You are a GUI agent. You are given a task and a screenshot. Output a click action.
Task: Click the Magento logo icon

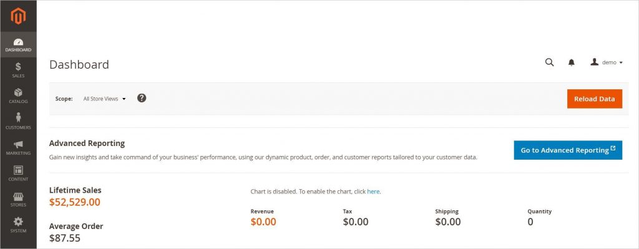coord(18,16)
